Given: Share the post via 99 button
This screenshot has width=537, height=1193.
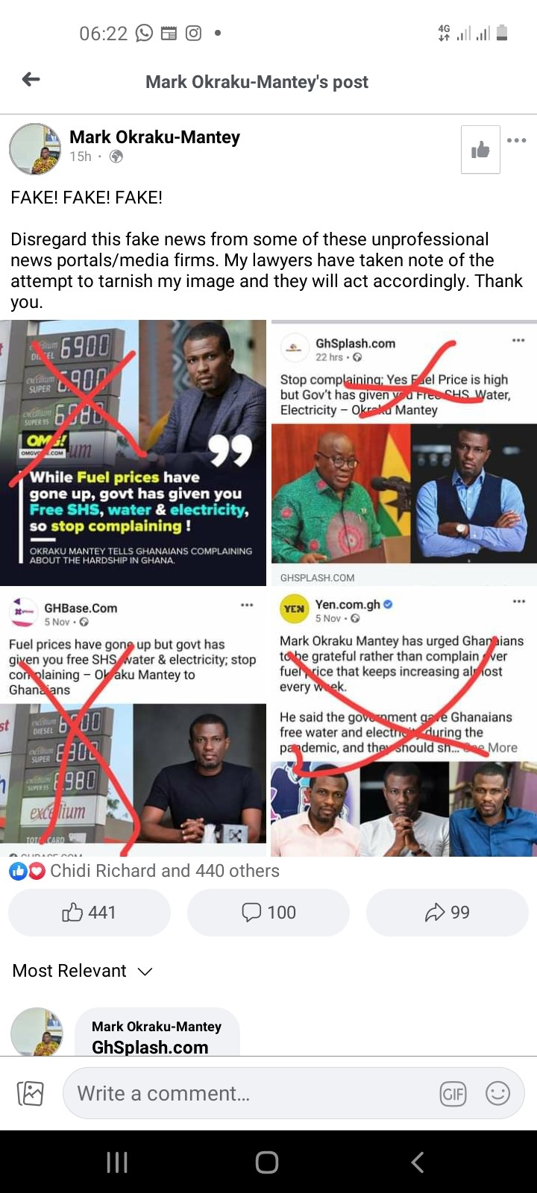Looking at the screenshot, I should click(447, 913).
